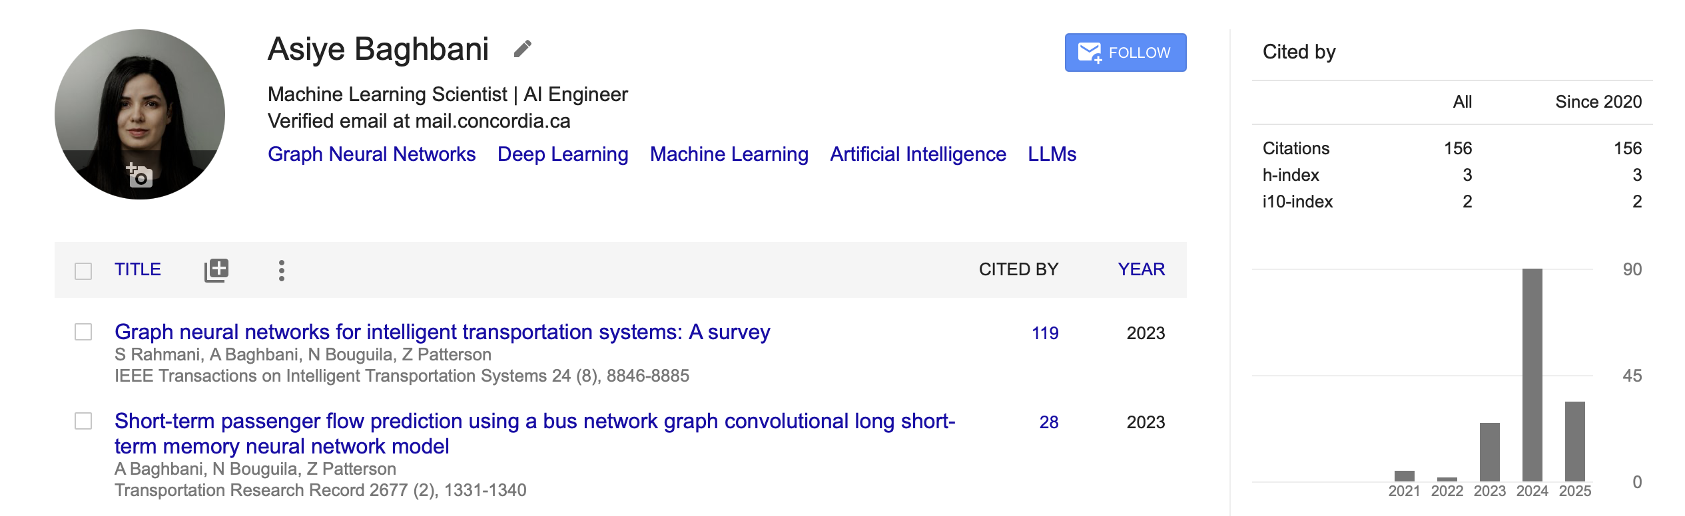Check the box for the survey paper
This screenshot has height=516, width=1685.
pos(83,332)
